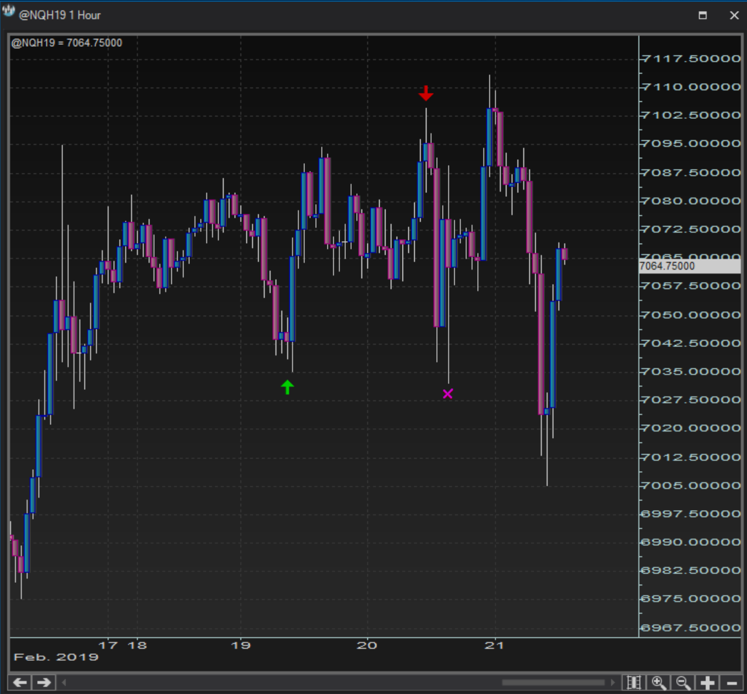Click the date label 19 on time axis
The image size is (747, 694).
pyautogui.click(x=241, y=645)
